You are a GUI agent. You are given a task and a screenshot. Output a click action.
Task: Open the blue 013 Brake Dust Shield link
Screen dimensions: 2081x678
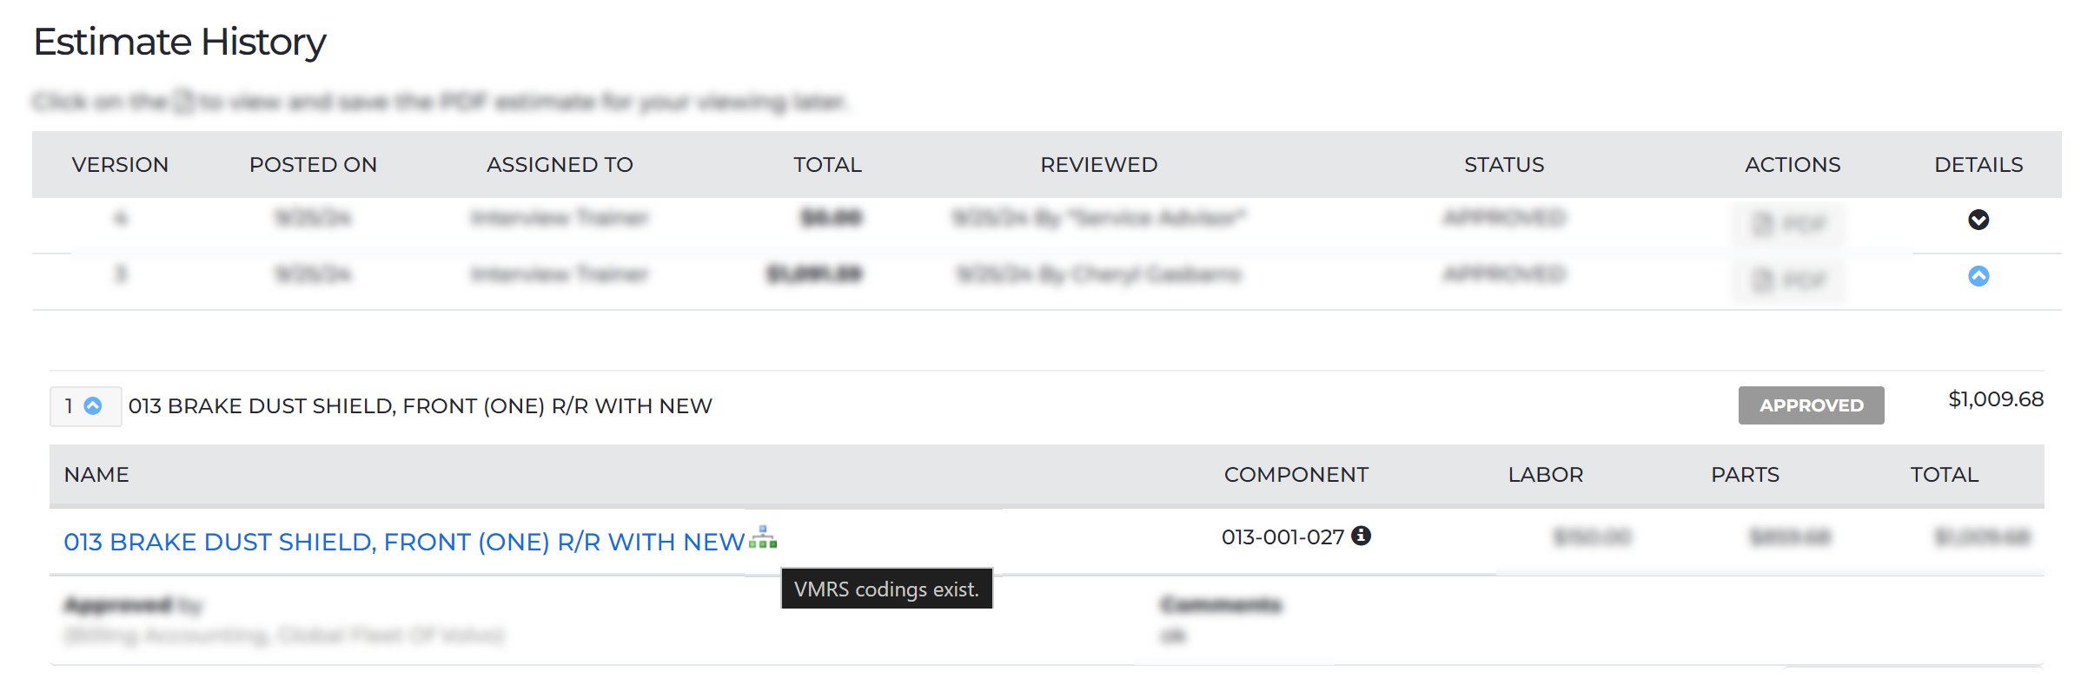point(404,542)
